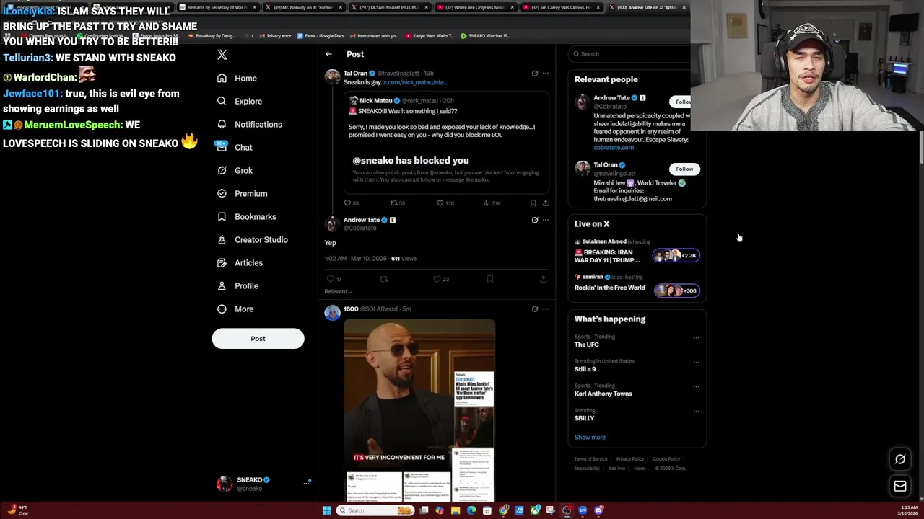Switch to the Jim Carrey Was Cloned tab
Image resolution: width=924 pixels, height=519 pixels.
[x=560, y=7]
